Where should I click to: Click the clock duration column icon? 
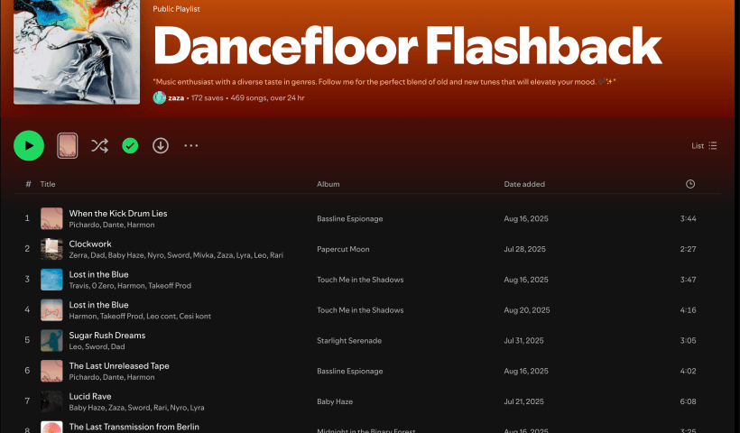tap(690, 184)
